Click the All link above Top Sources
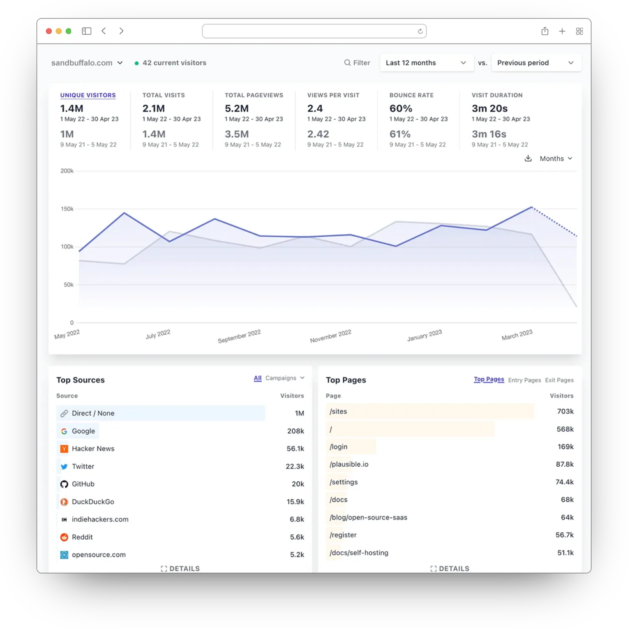 [x=257, y=378]
